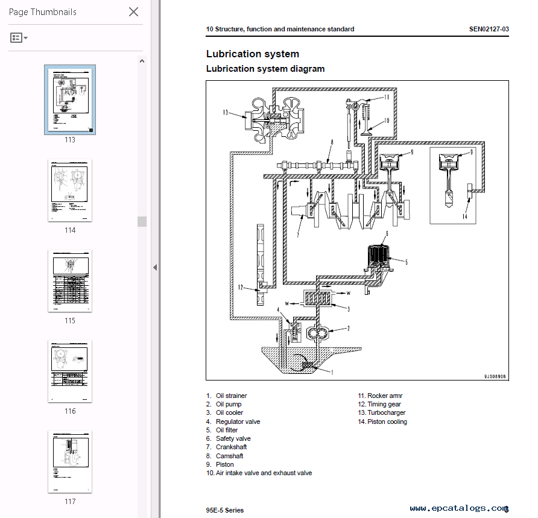
Task: Click legend item '8. Camshaft'
Action: 224,456
